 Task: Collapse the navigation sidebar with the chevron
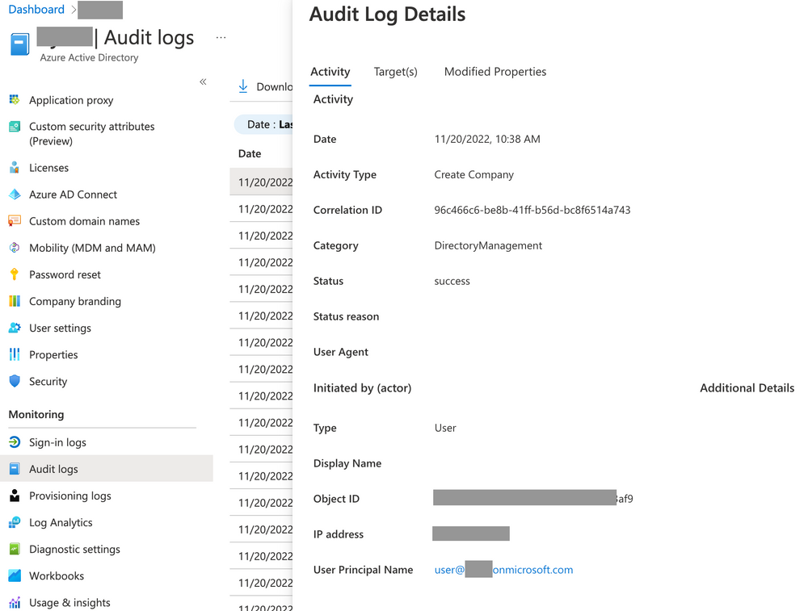click(203, 82)
